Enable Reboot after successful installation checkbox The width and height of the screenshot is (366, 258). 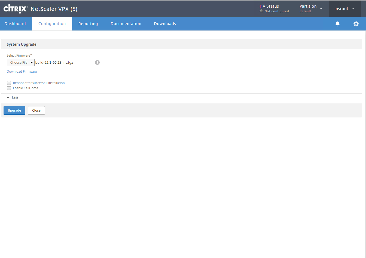(9, 83)
